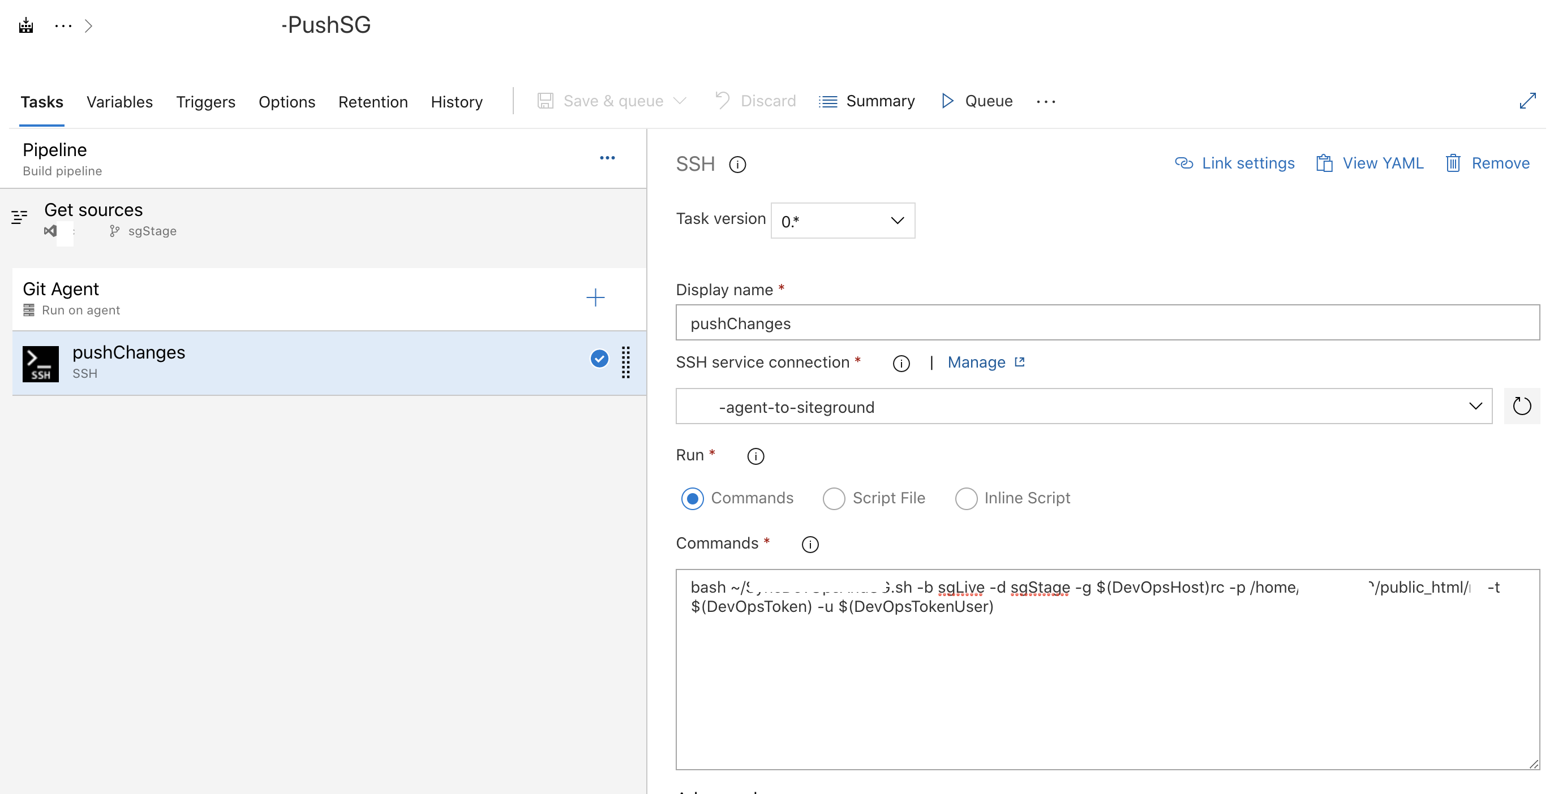This screenshot has height=794, width=1554.
Task: Click the Queue button
Action: pyautogui.click(x=977, y=101)
